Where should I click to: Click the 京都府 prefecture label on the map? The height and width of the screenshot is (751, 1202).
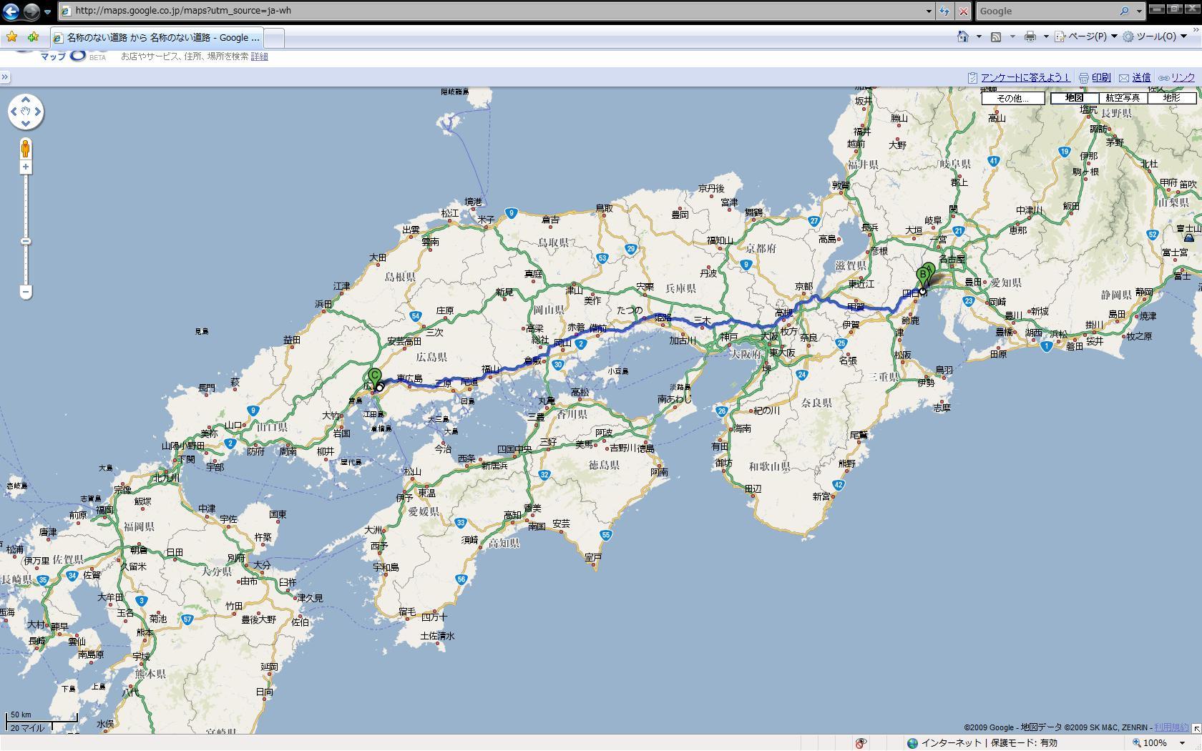pos(761,248)
